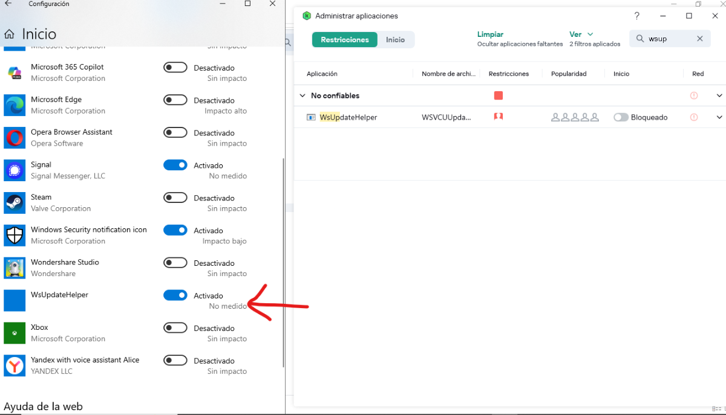Click the Microsoft Edge app icon
Viewport: 726px width, 415px height.
point(15,105)
